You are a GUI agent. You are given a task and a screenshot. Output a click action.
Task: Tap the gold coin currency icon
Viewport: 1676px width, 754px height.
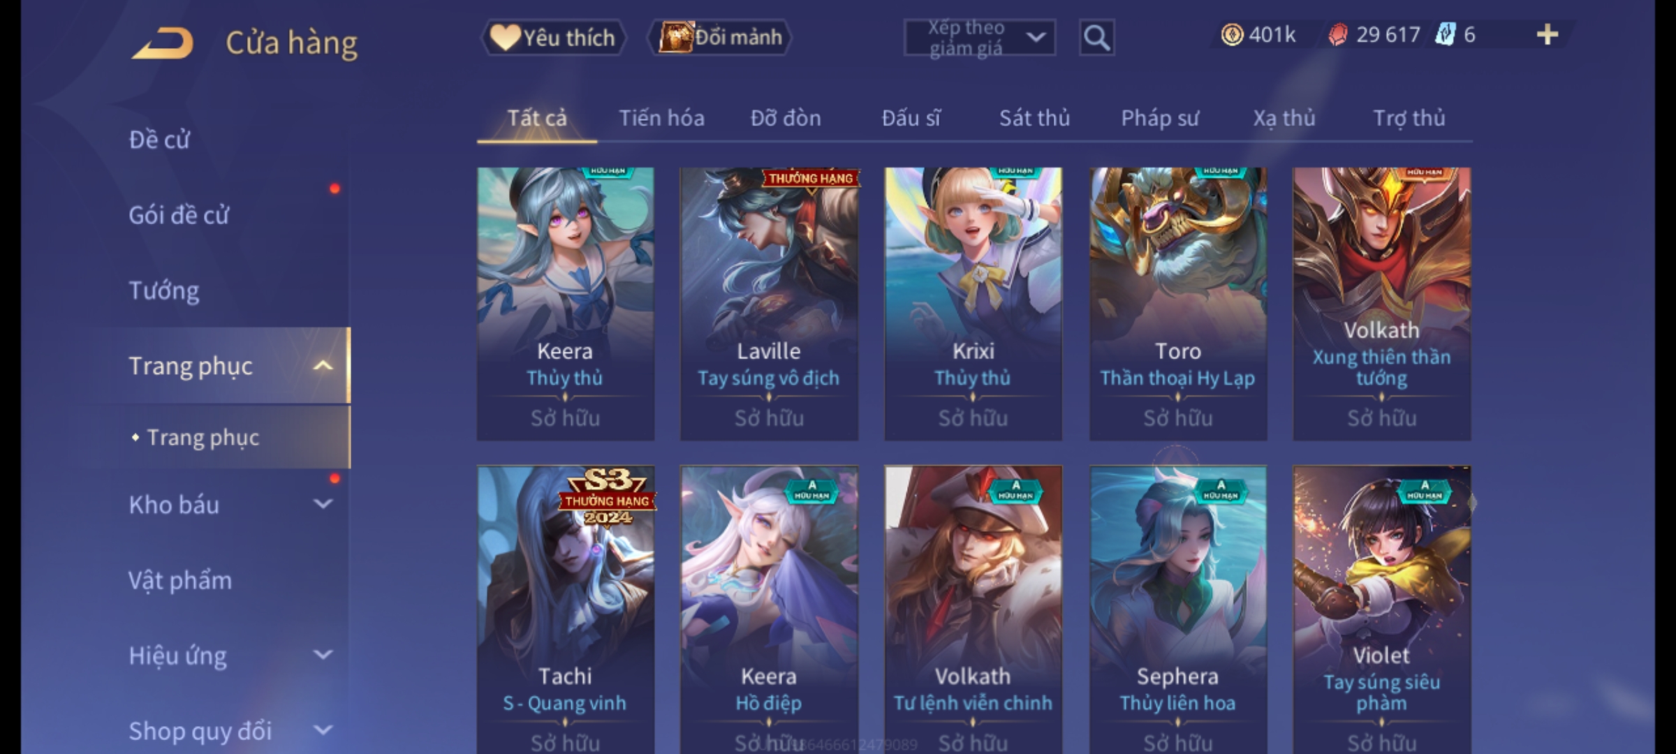1232,35
